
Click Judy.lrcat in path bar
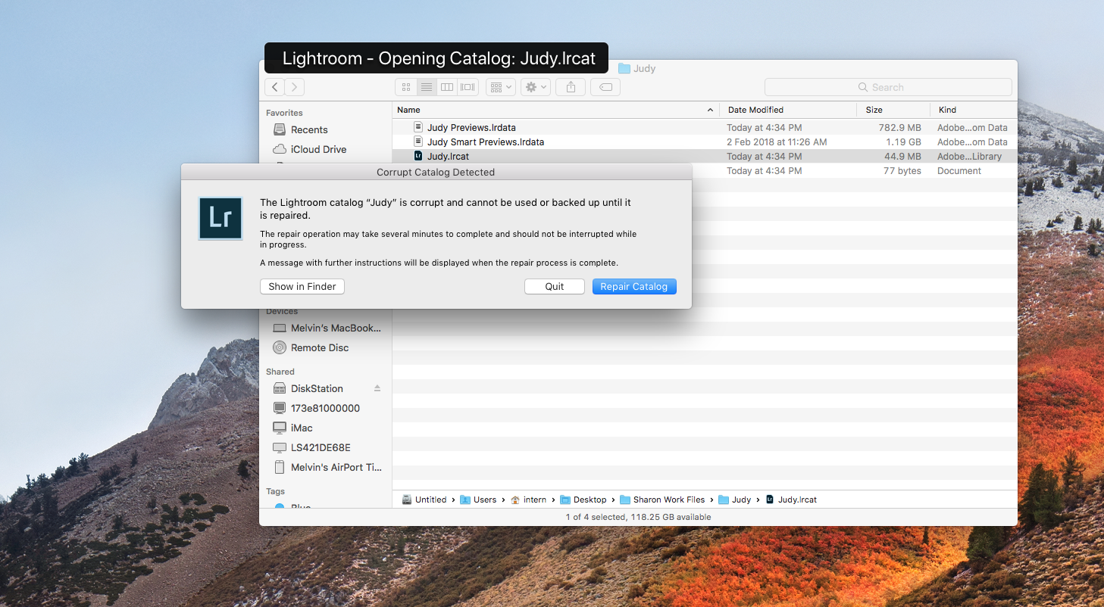[791, 500]
